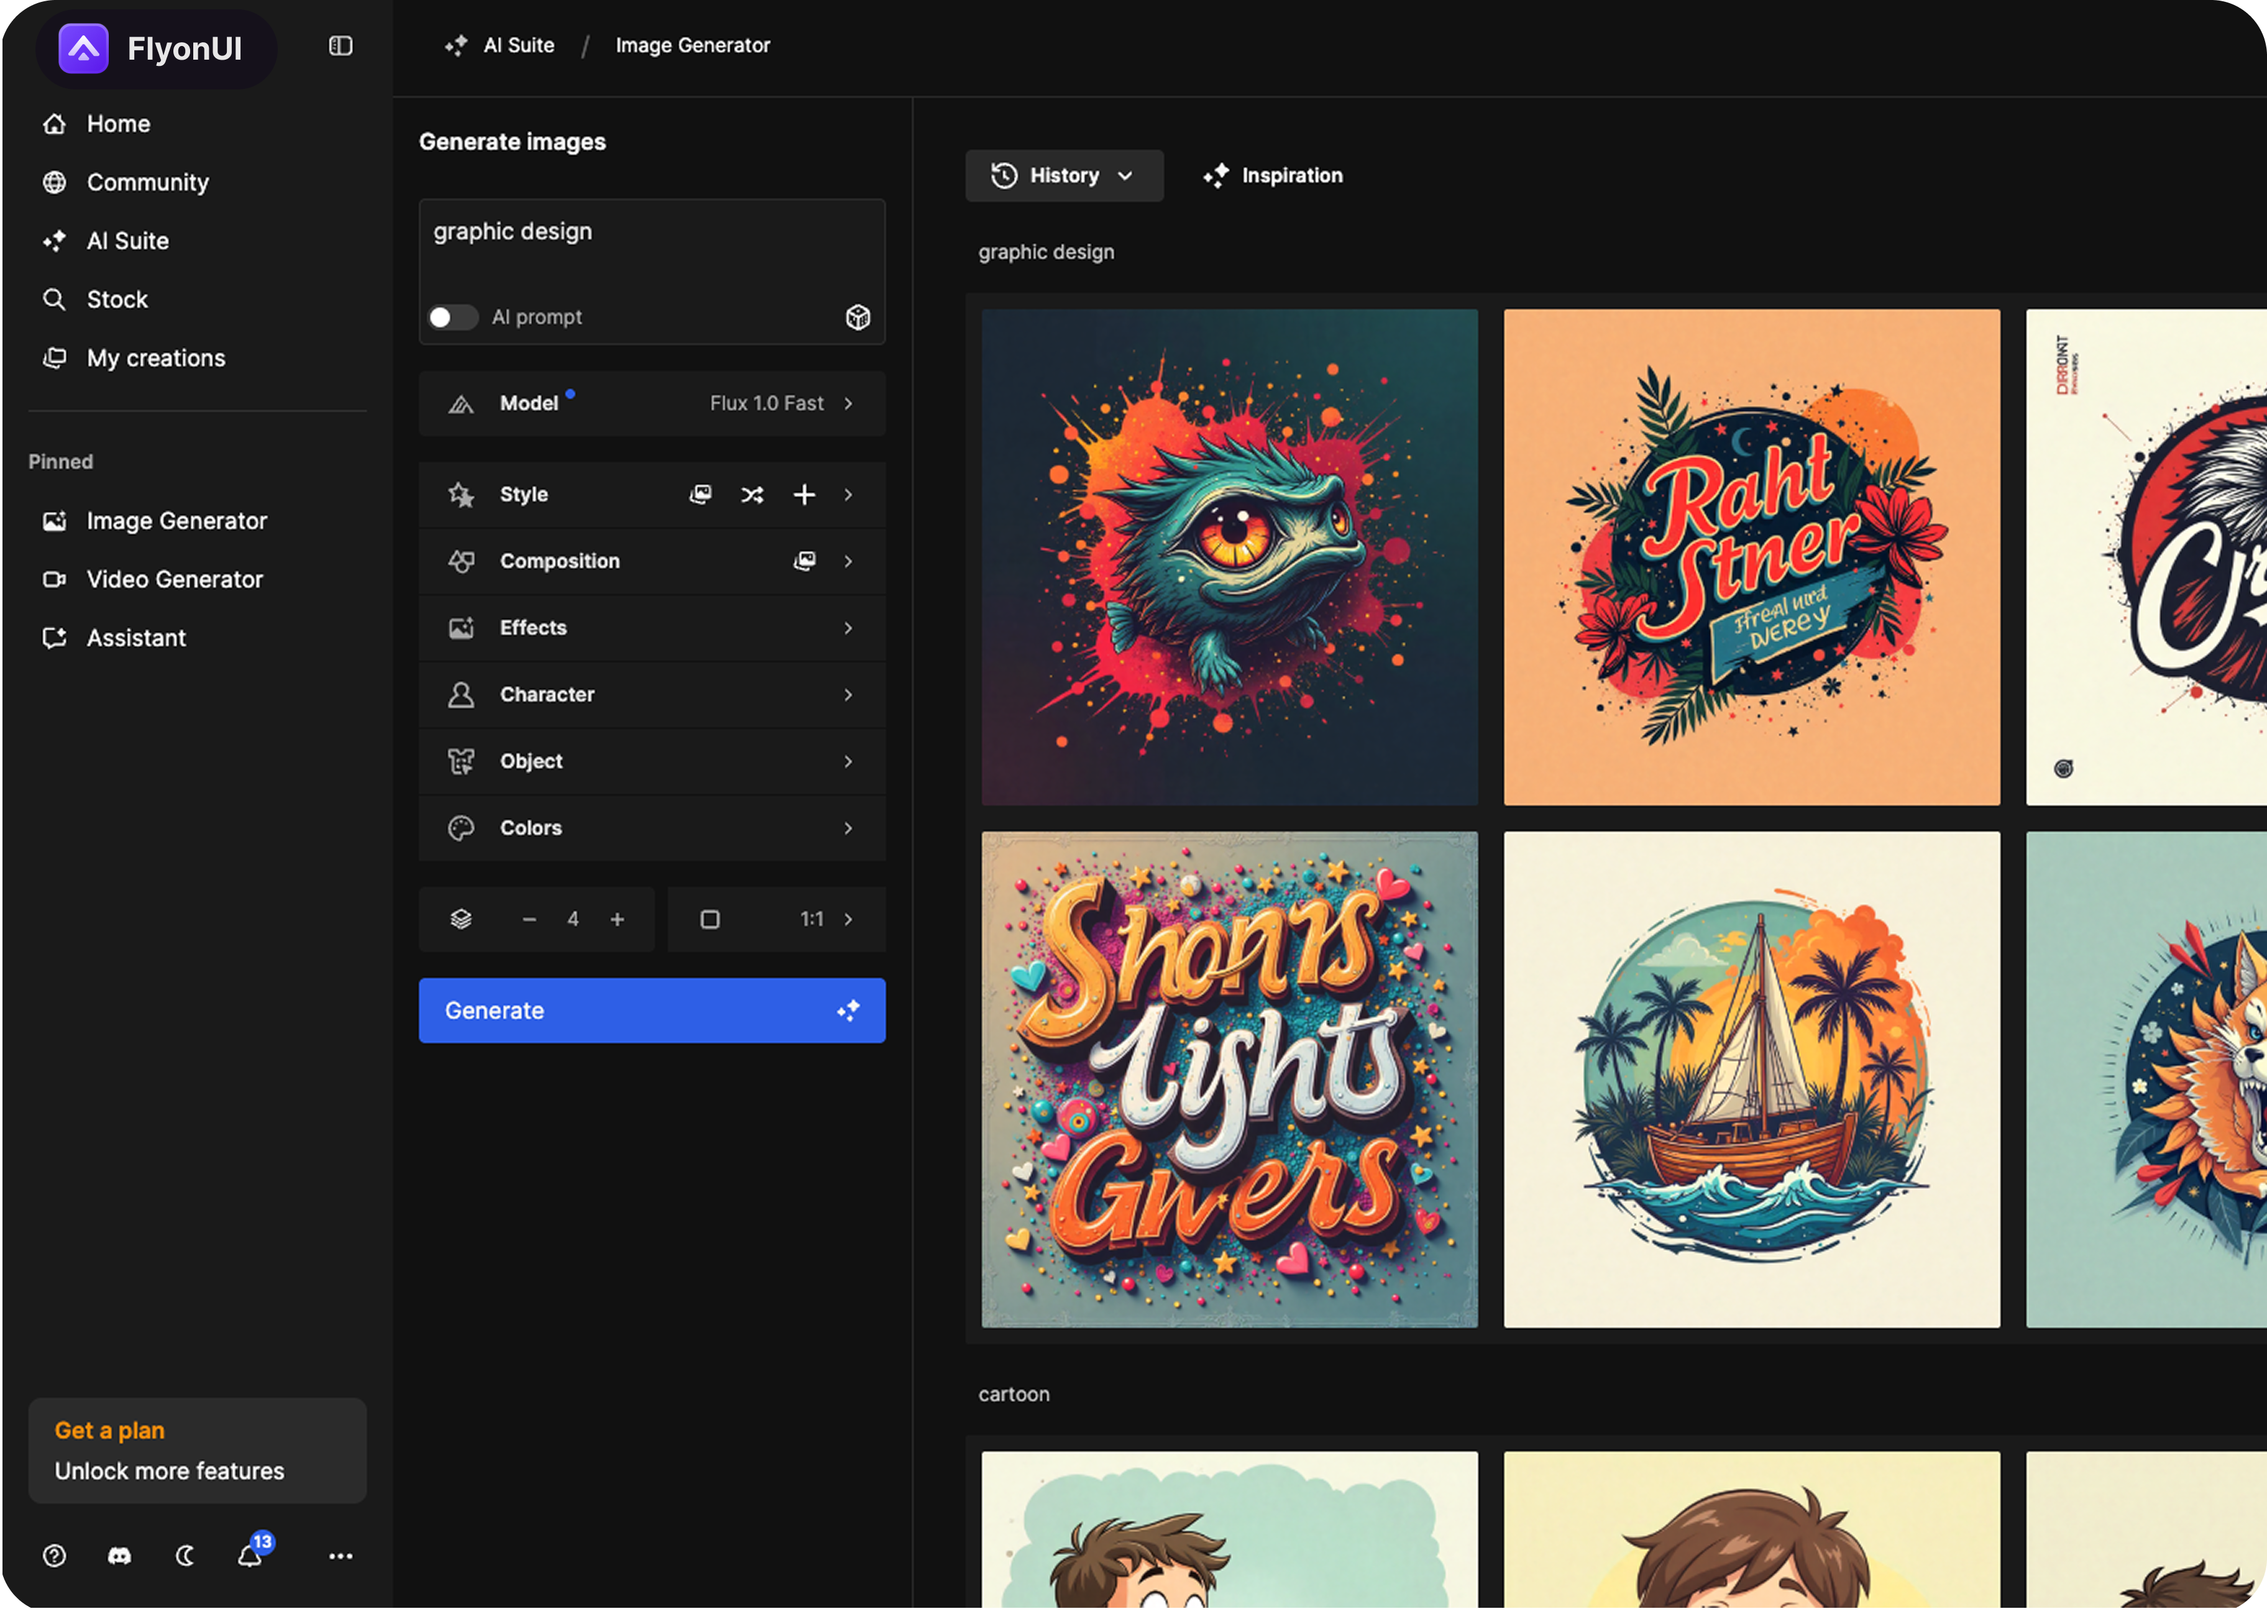Image resolution: width=2267 pixels, height=1614 pixels.
Task: Expand the Style row chevron
Action: [848, 495]
